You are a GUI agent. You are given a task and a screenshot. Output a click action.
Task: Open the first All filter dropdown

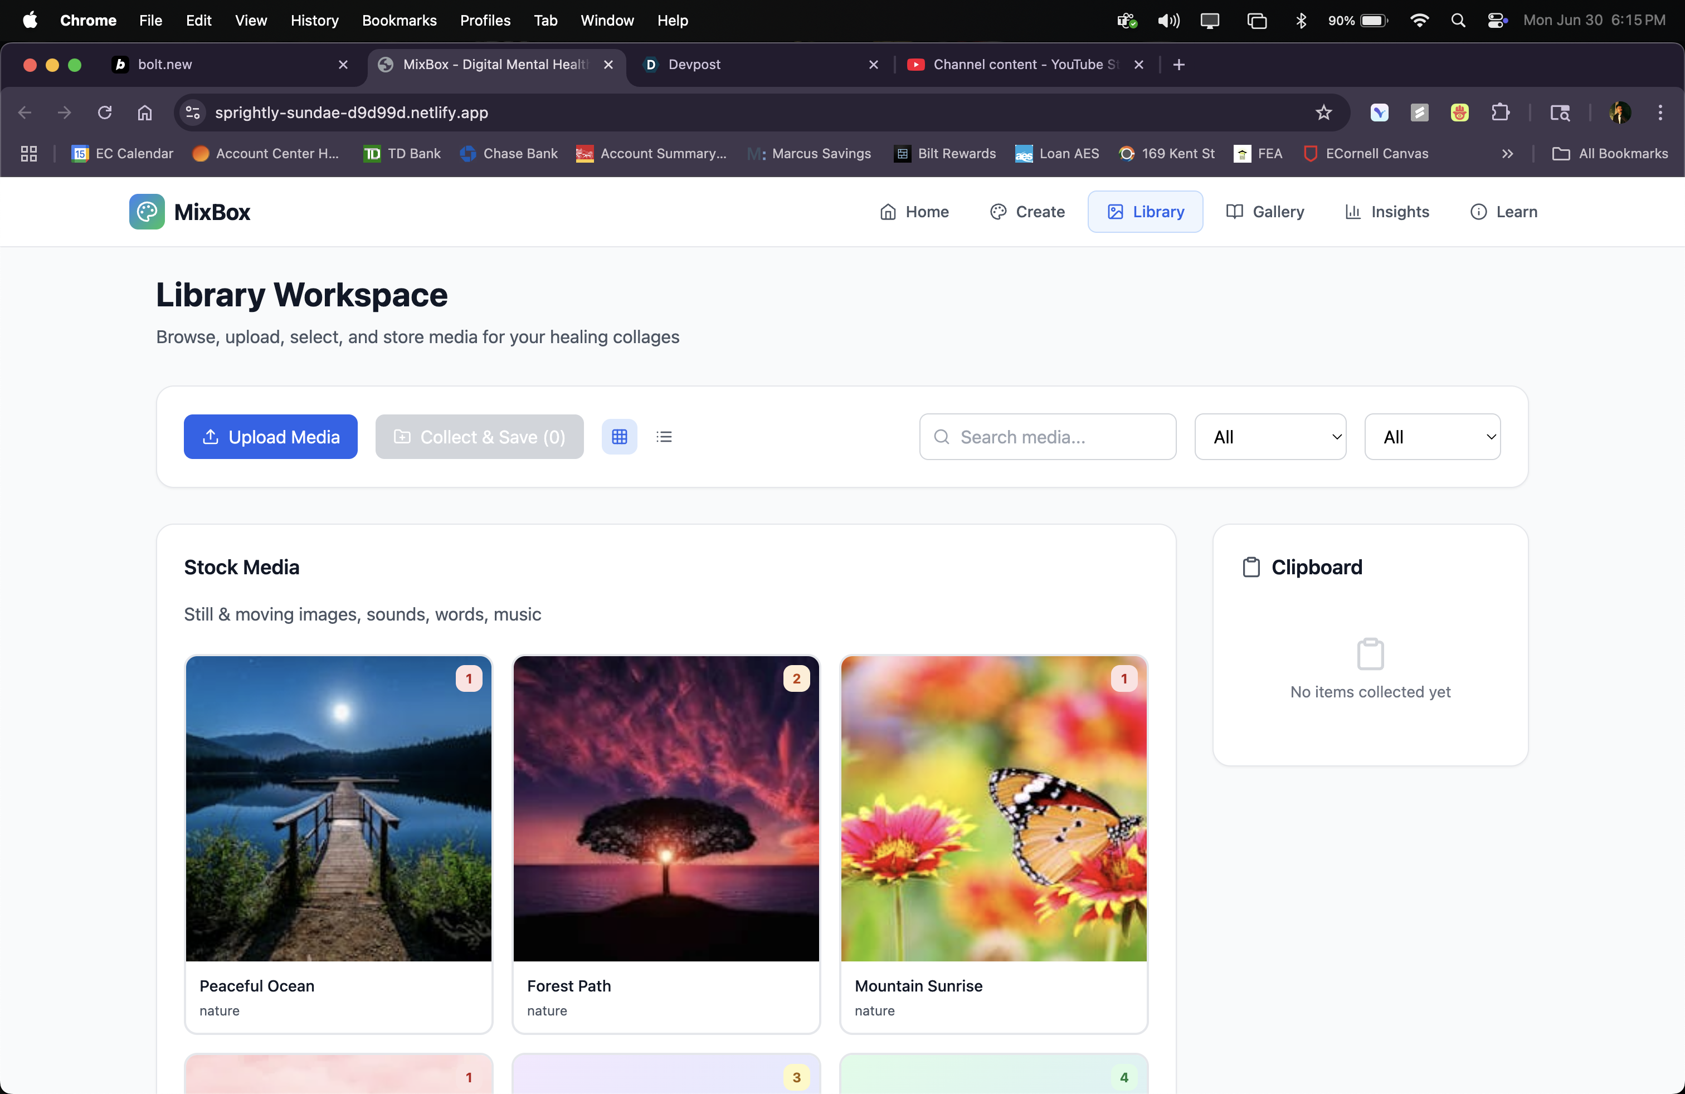tap(1269, 437)
